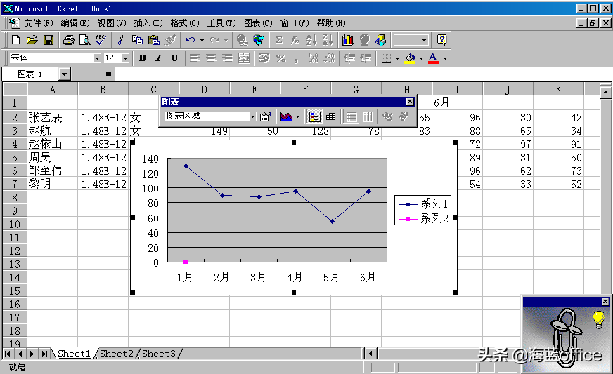Open Format Chart Area icon in chart toolbar
613x374 pixels.
click(x=266, y=116)
